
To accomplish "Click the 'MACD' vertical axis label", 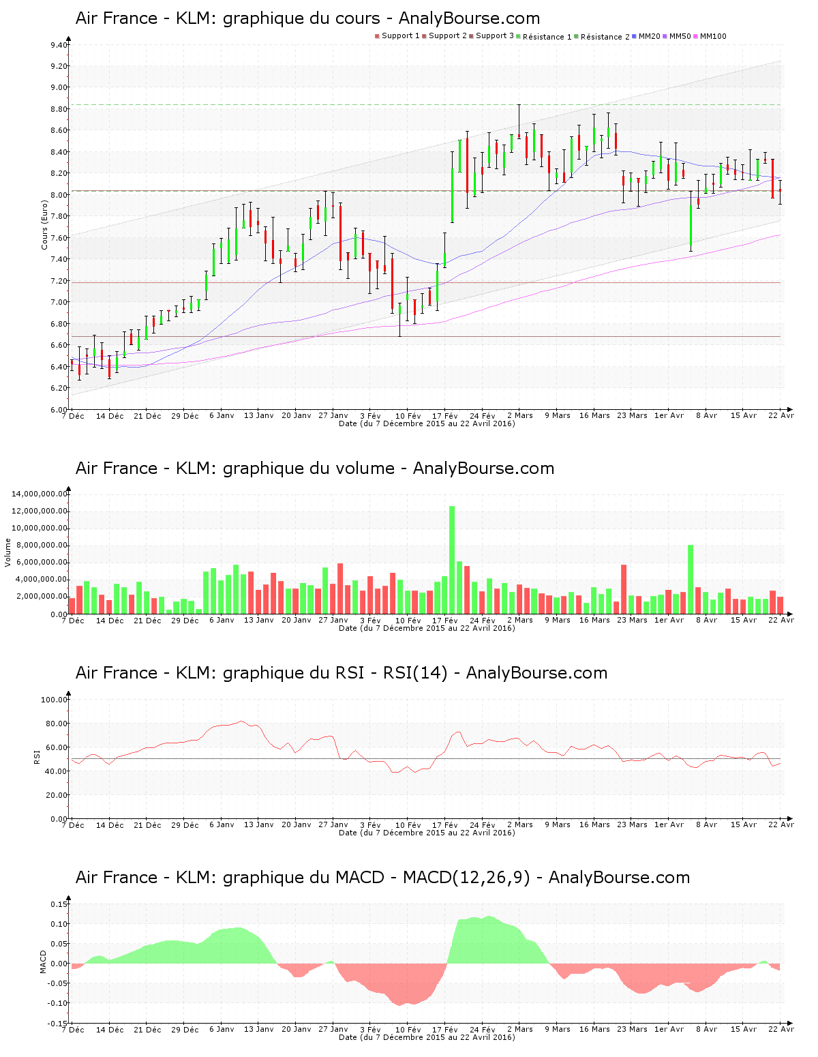I will (43, 962).
